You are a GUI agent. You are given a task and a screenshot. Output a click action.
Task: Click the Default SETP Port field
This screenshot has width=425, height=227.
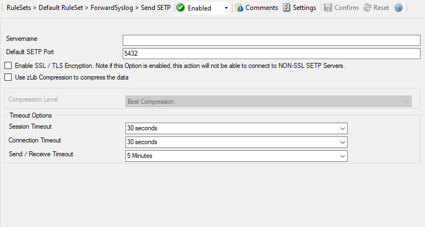point(271,53)
